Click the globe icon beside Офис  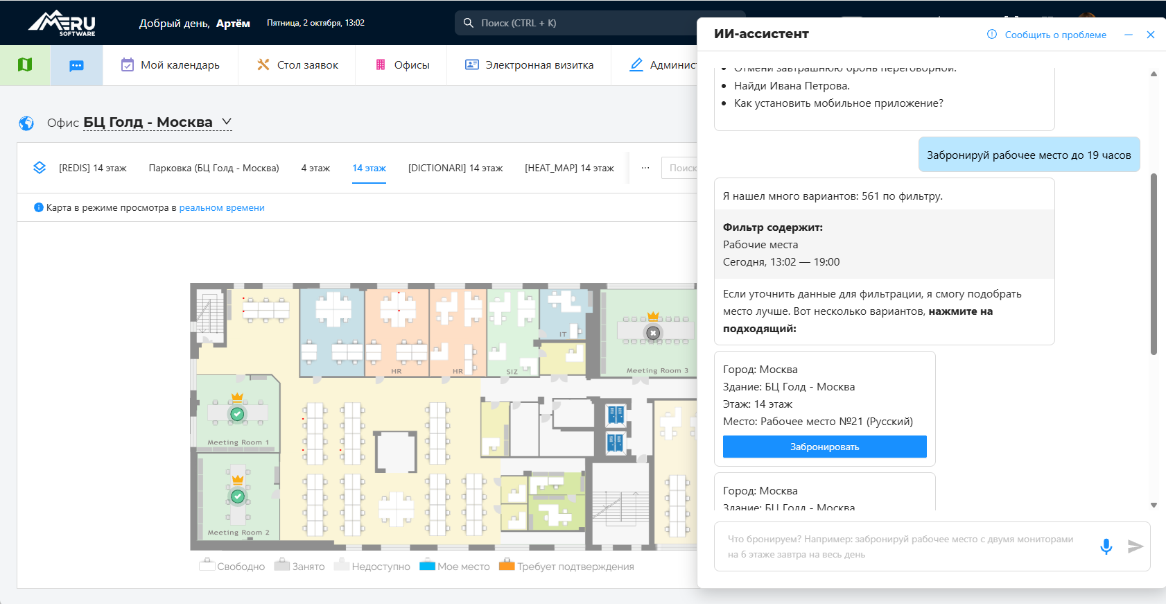point(26,123)
